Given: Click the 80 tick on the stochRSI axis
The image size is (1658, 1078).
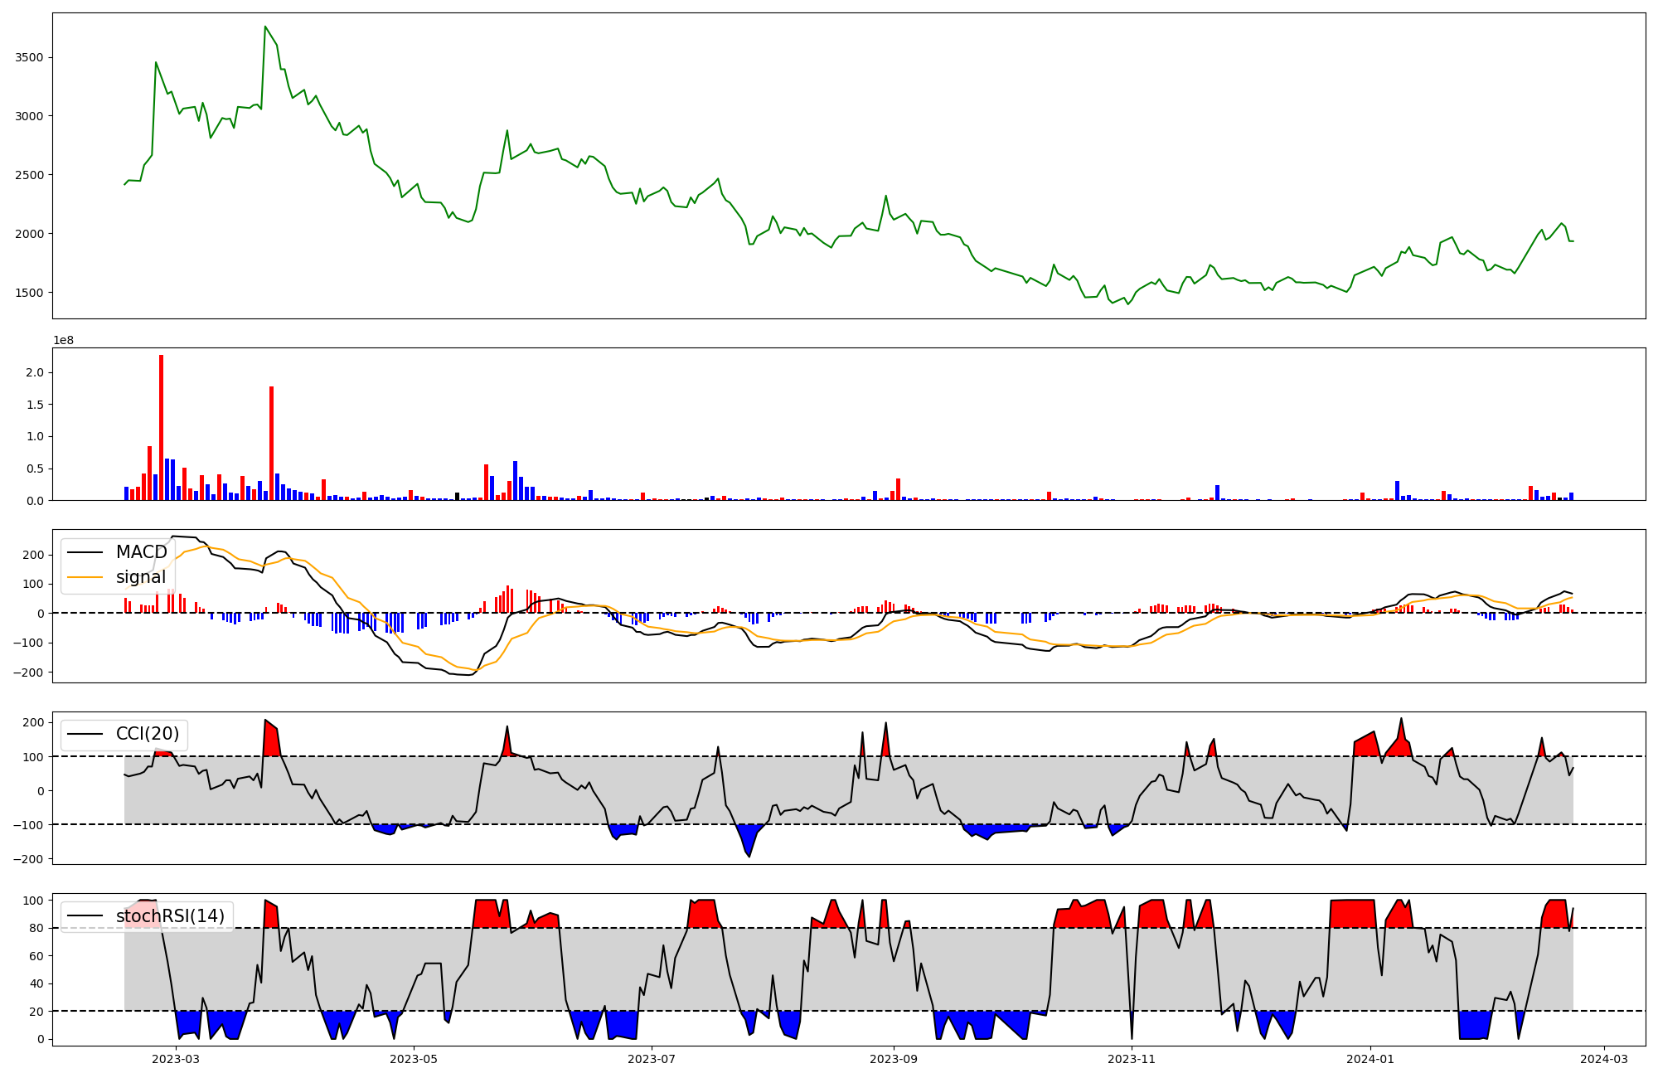Looking at the screenshot, I should 37,929.
